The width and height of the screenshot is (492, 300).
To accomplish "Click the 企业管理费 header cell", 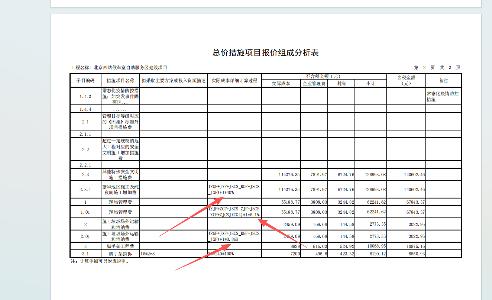I will pyautogui.click(x=313, y=83).
